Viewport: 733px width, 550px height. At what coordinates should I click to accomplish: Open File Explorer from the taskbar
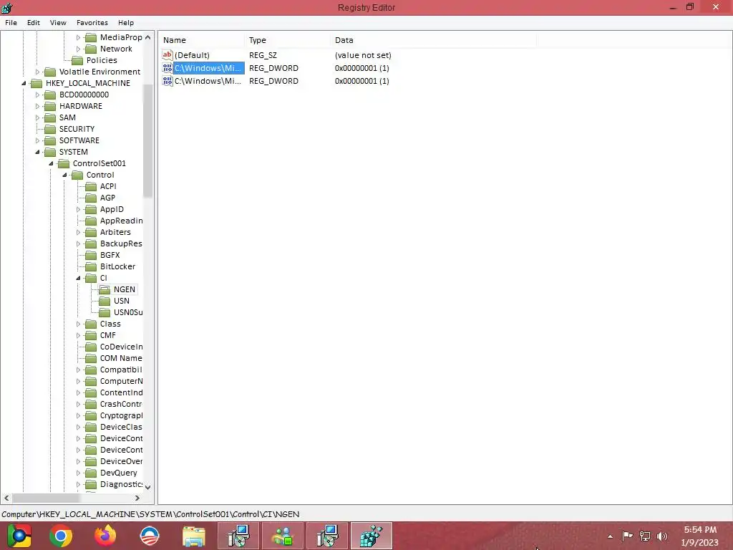(193, 536)
